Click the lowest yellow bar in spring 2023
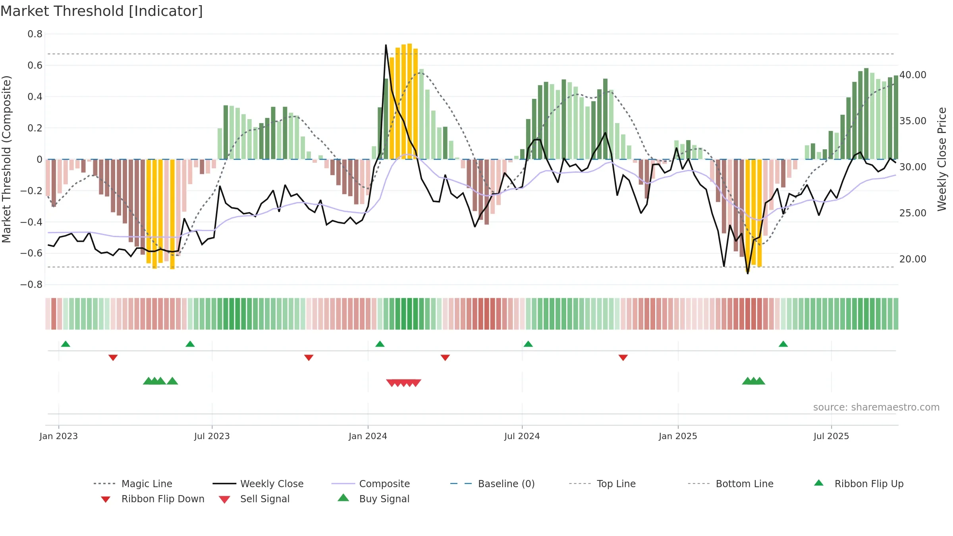This screenshot has width=953, height=536. pos(172,214)
